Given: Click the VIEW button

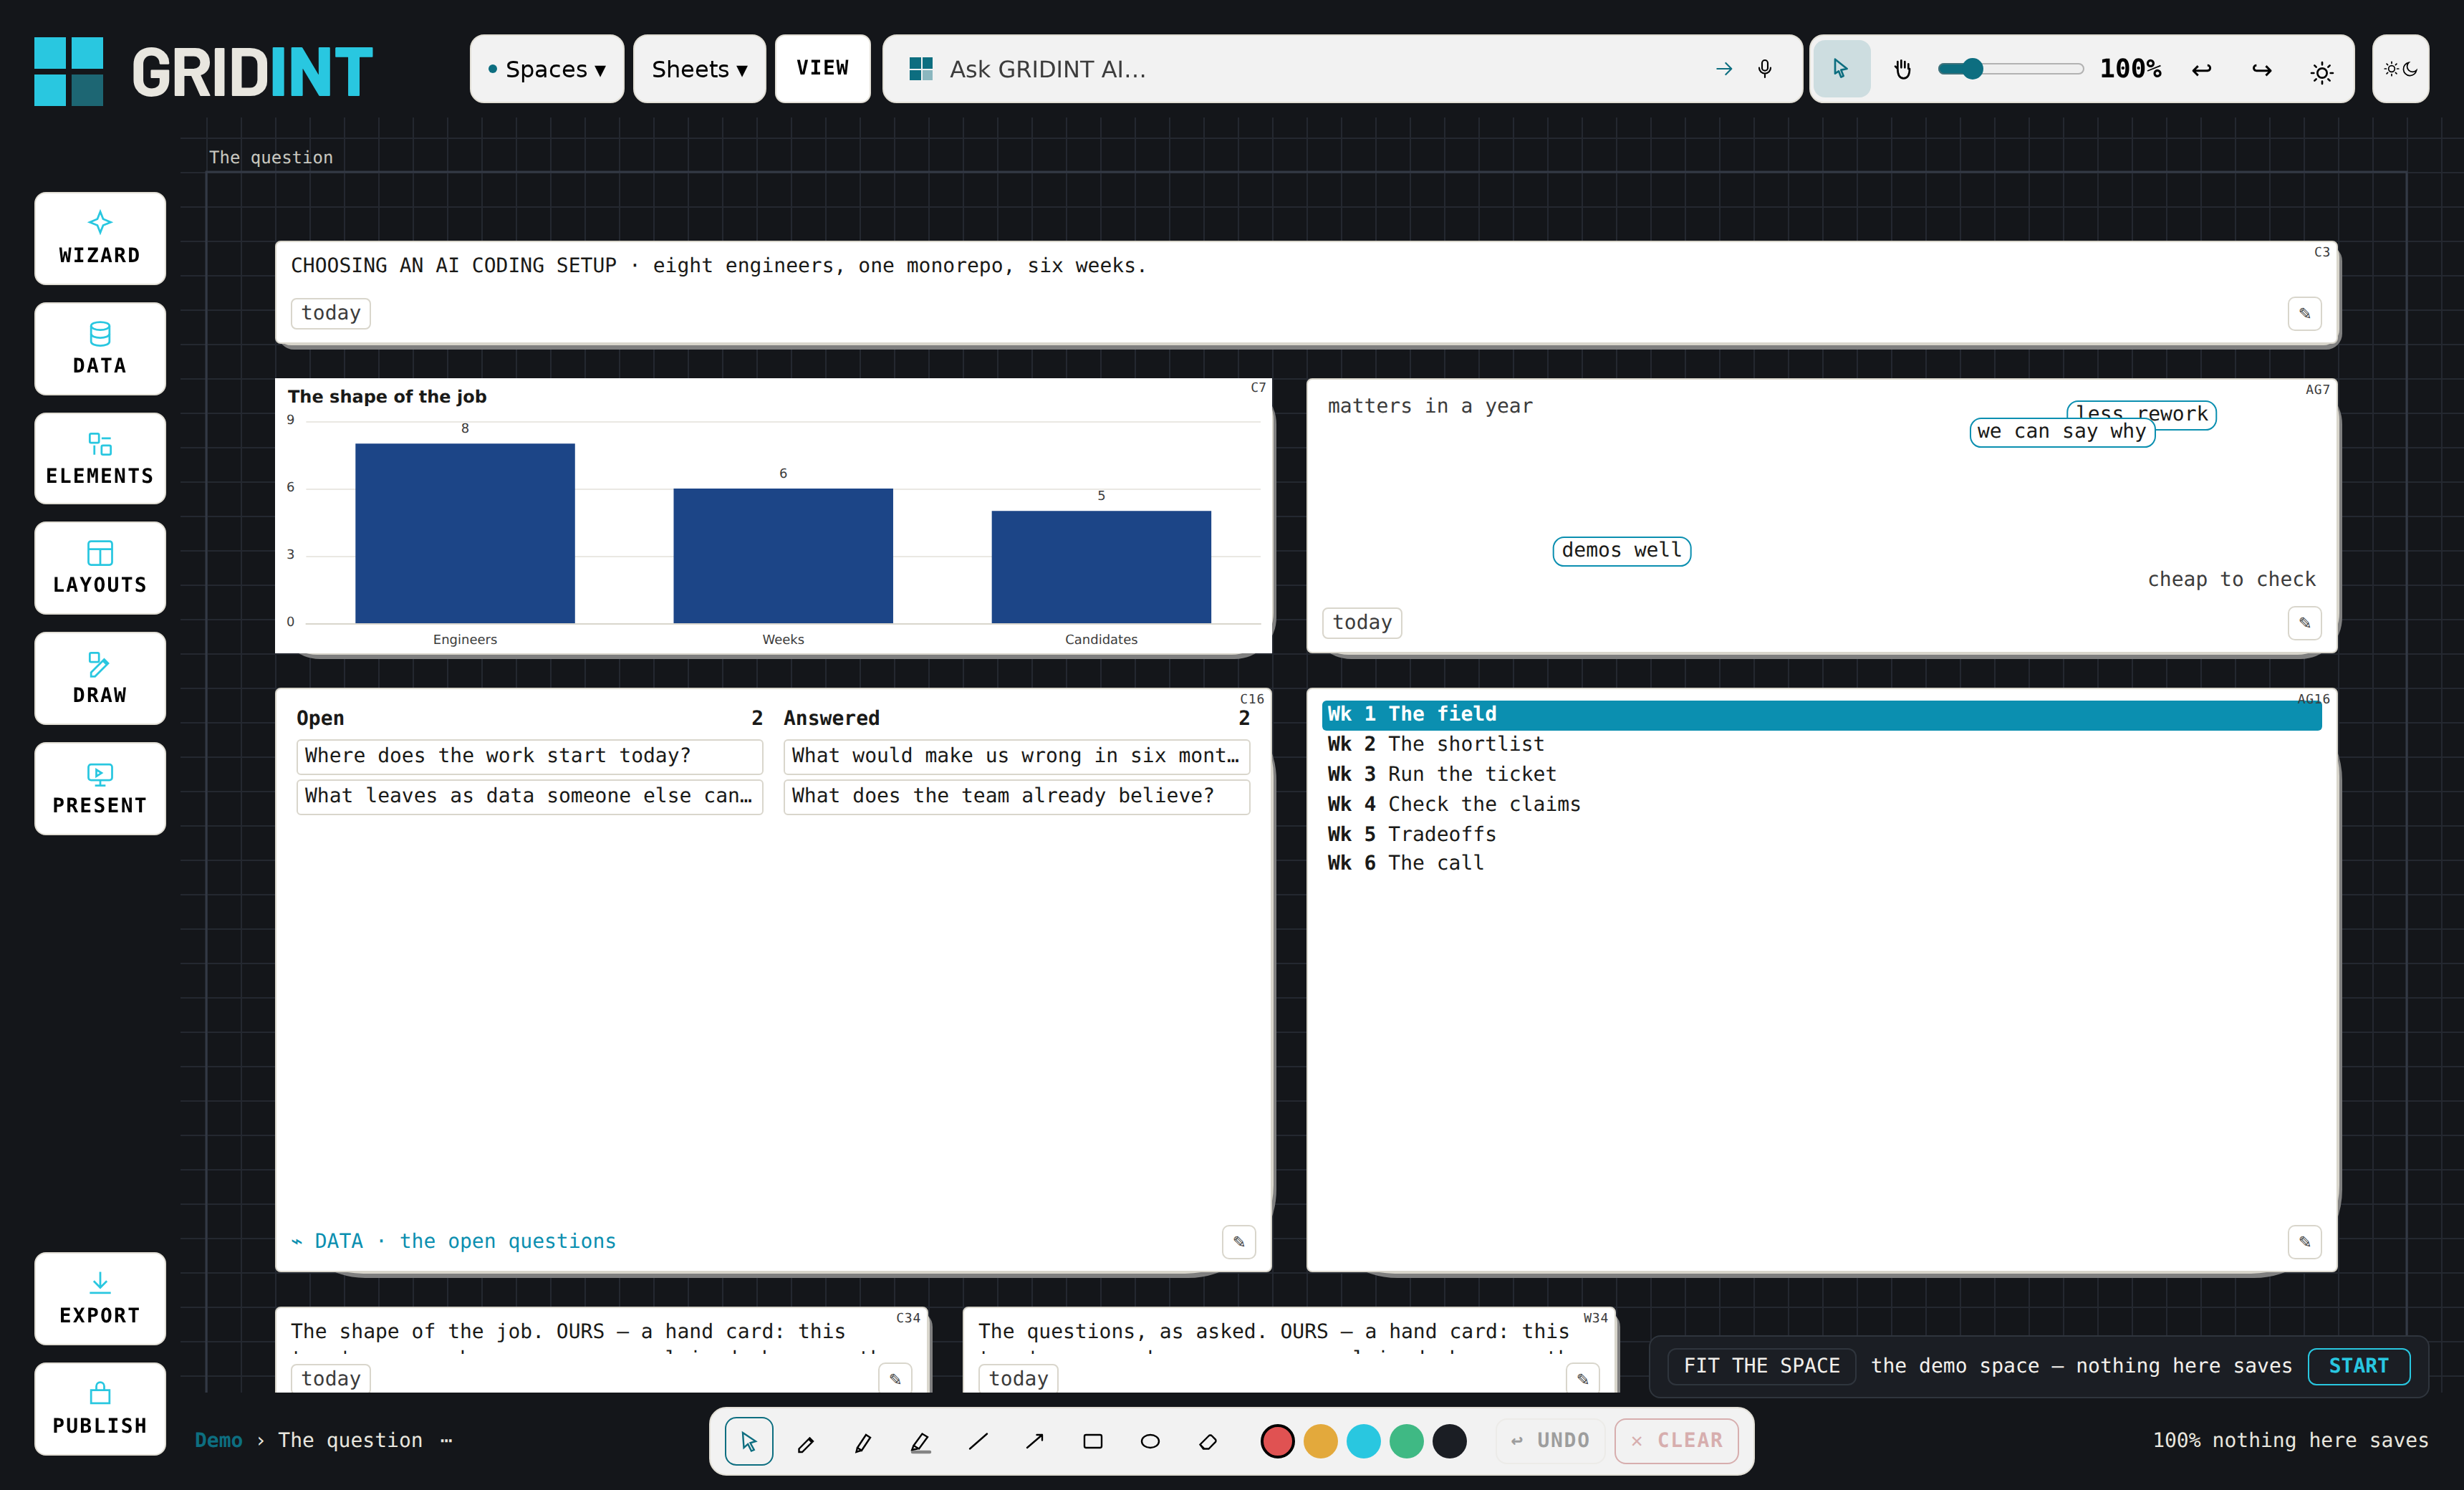Looking at the screenshot, I should coord(822,68).
